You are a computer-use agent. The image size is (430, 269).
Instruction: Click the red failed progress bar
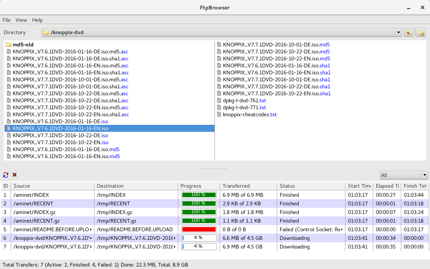pos(199,229)
